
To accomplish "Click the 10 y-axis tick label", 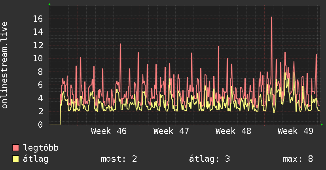I will pos(38,59).
